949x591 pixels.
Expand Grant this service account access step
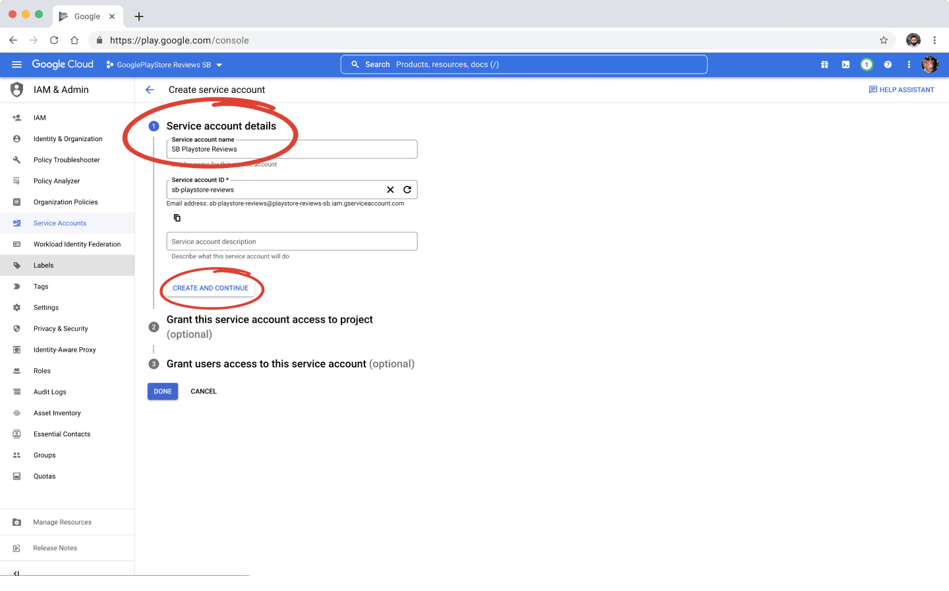click(270, 327)
